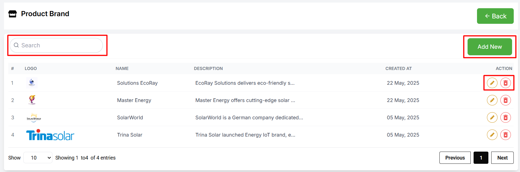520x172 pixels.
Task: Click the Solutions EcoRay logo image
Action: 32,83
